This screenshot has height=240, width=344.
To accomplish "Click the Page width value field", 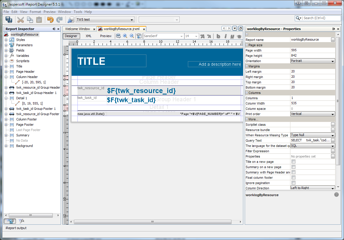I will point(312,50).
